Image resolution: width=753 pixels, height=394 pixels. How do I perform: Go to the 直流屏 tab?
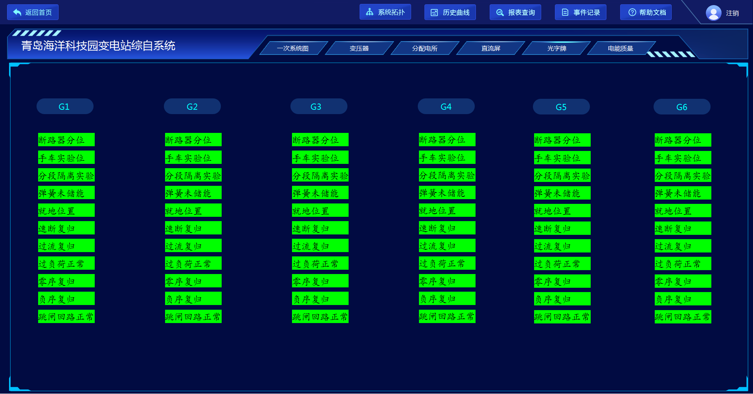pyautogui.click(x=490, y=48)
